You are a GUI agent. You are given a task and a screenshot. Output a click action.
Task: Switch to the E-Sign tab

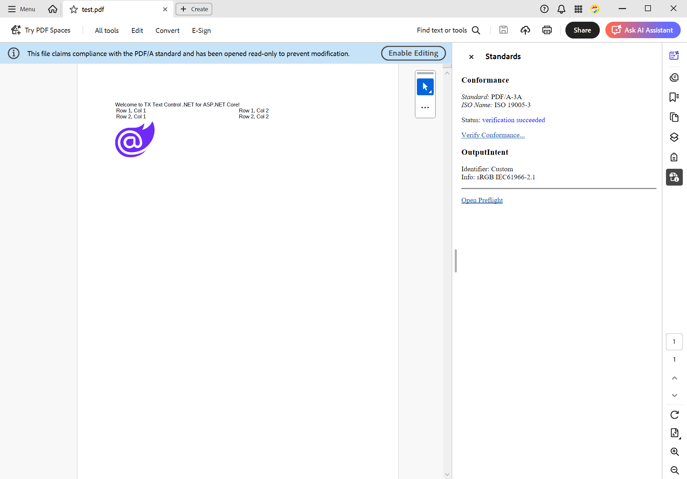pos(201,30)
